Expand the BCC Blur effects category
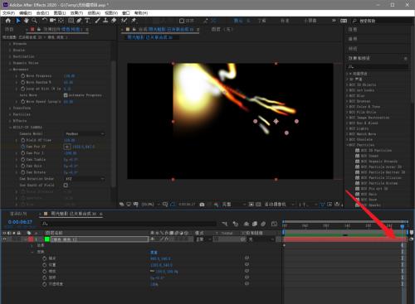 point(347,95)
